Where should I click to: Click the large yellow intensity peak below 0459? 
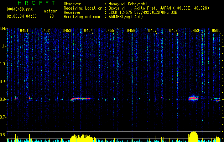tap(193, 136)
